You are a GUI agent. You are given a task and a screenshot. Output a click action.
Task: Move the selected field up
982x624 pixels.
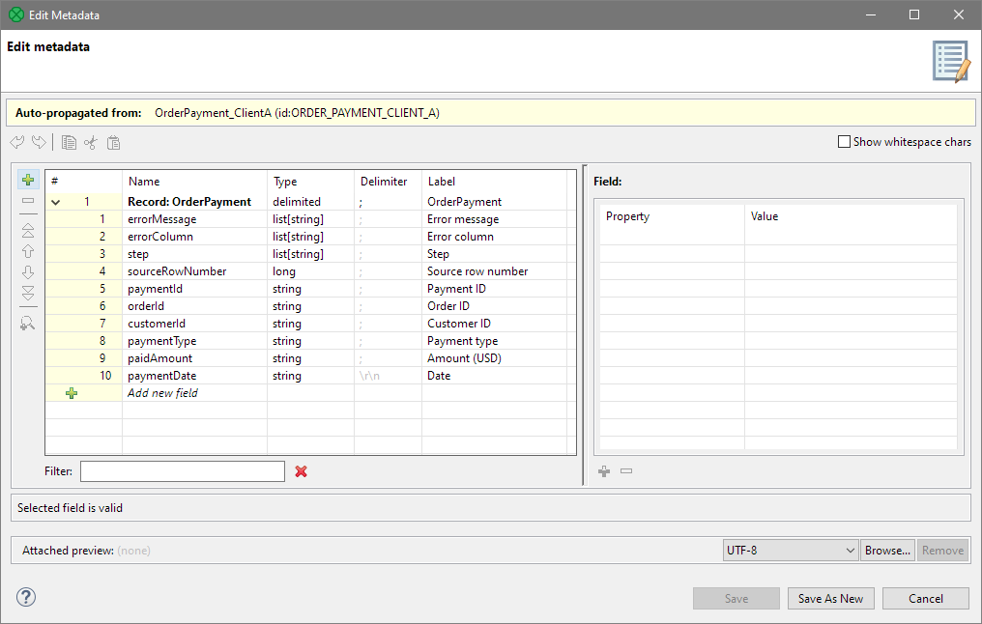click(28, 251)
